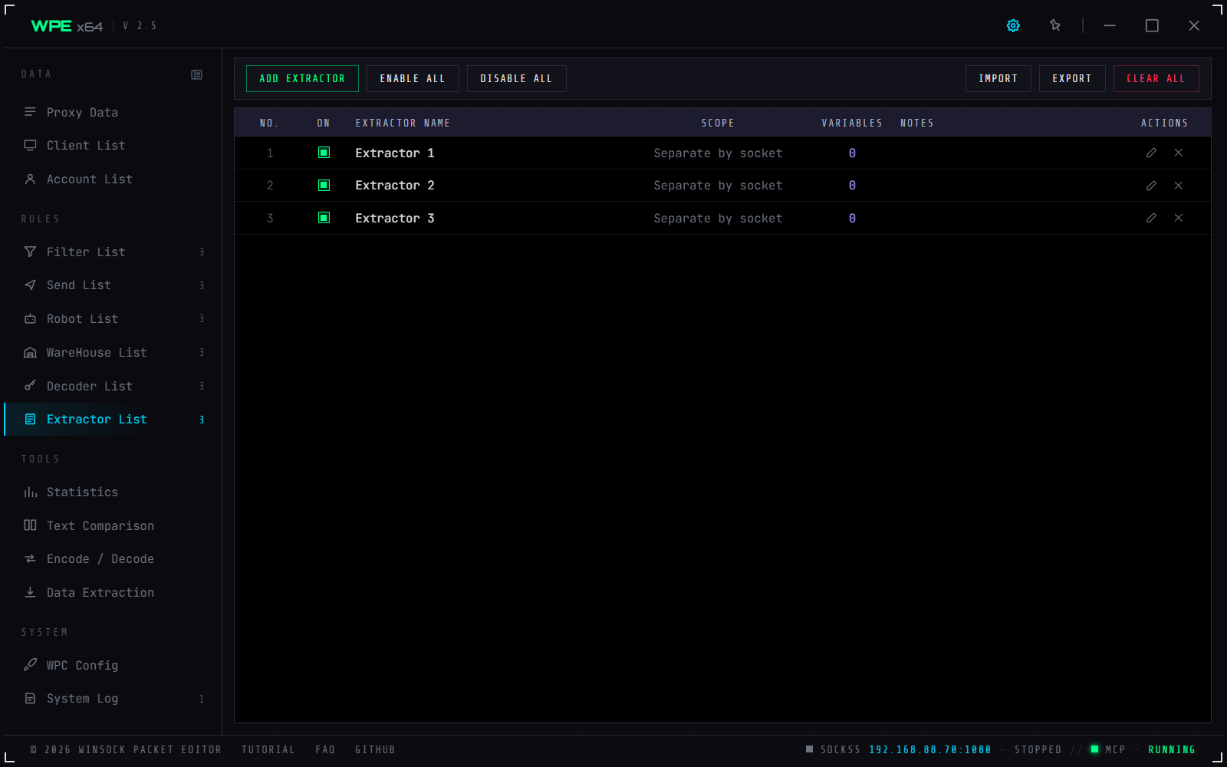
Task: Click the red CLEAR ALL button
Action: pos(1156,78)
